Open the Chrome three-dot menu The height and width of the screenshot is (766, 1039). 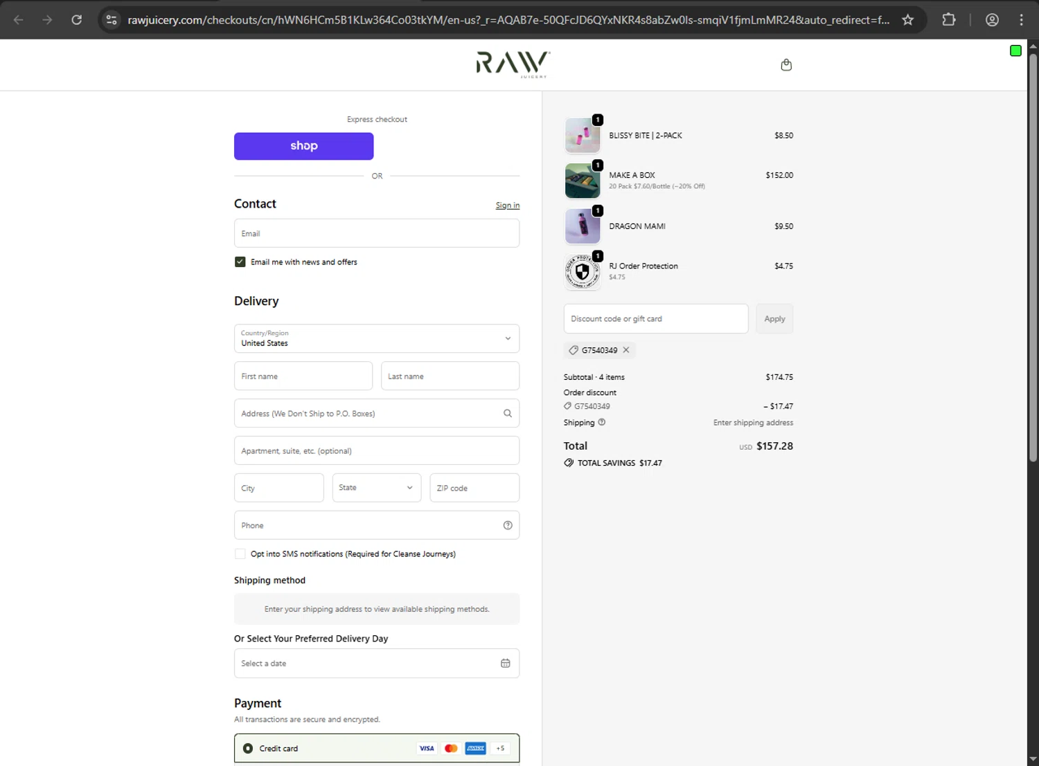point(1021,19)
